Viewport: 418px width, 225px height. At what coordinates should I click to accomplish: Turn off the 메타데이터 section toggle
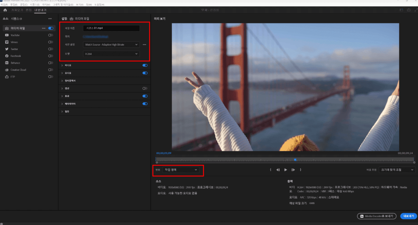coord(145,104)
